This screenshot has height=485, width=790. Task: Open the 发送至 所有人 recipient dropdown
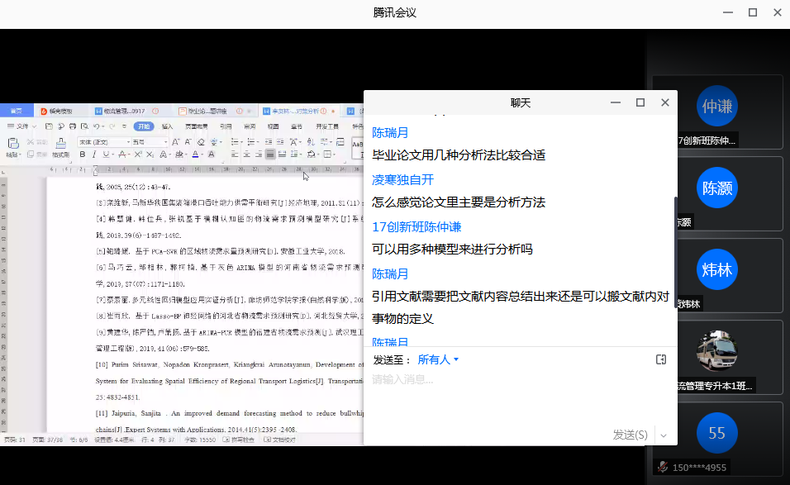(x=438, y=359)
